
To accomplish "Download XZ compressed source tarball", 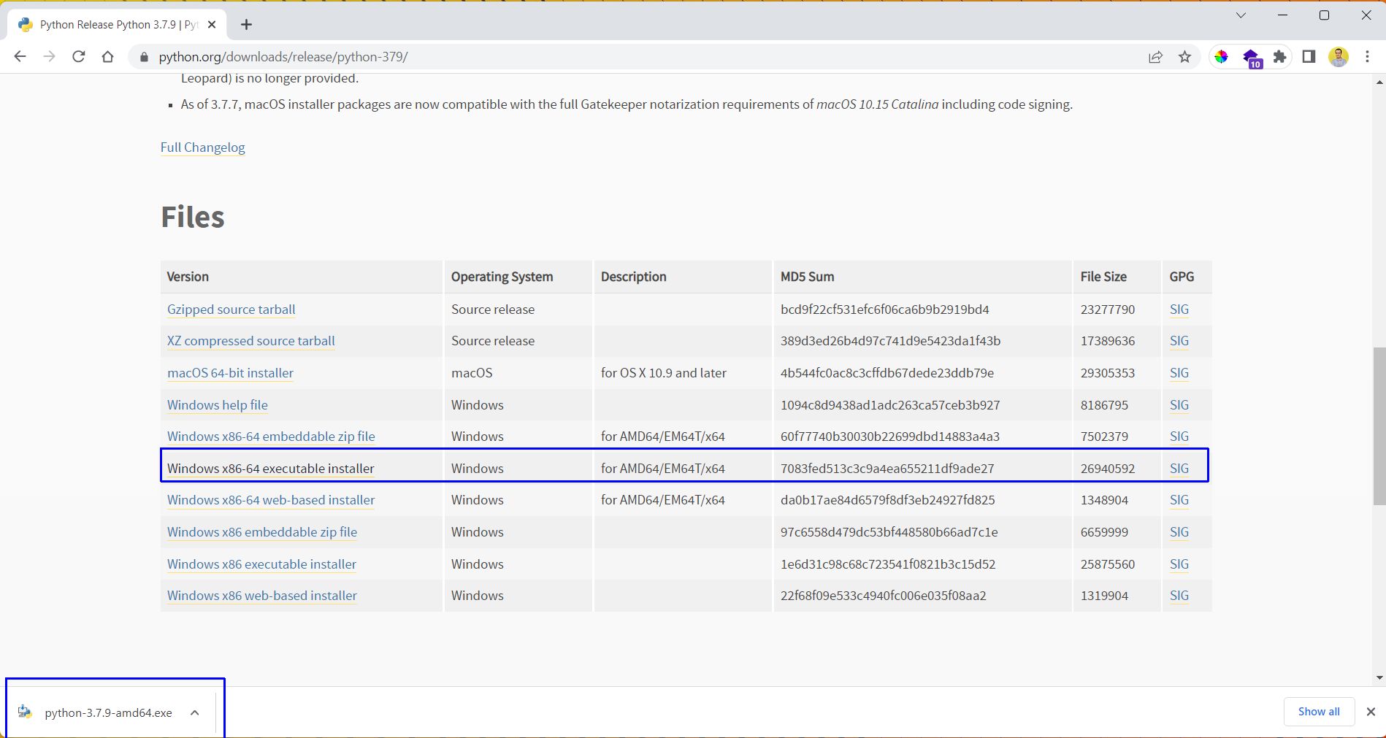I will click(251, 341).
